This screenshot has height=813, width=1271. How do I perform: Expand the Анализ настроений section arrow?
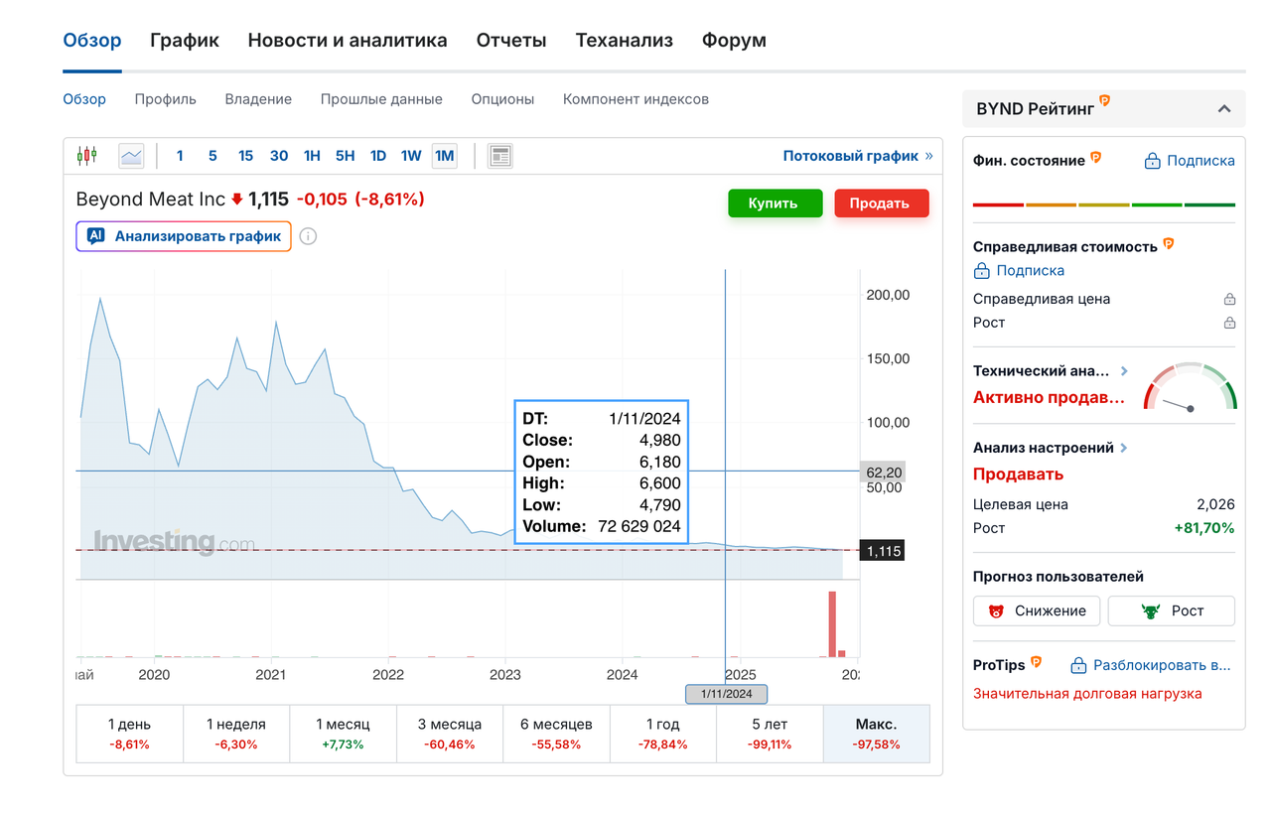click(x=1124, y=448)
